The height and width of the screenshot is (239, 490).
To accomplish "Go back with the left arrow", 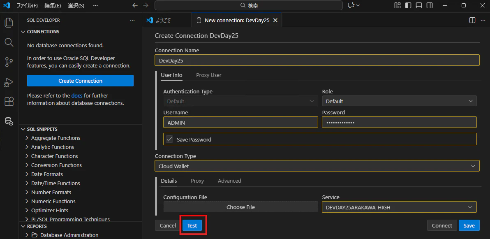I will [x=135, y=5].
